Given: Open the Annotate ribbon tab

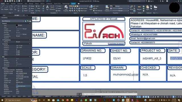Looking at the screenshot, I should coord(13,4).
